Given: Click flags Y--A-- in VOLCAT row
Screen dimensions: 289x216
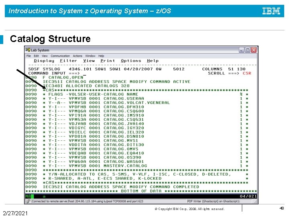Looking at the screenshot, I should tap(57, 103).
